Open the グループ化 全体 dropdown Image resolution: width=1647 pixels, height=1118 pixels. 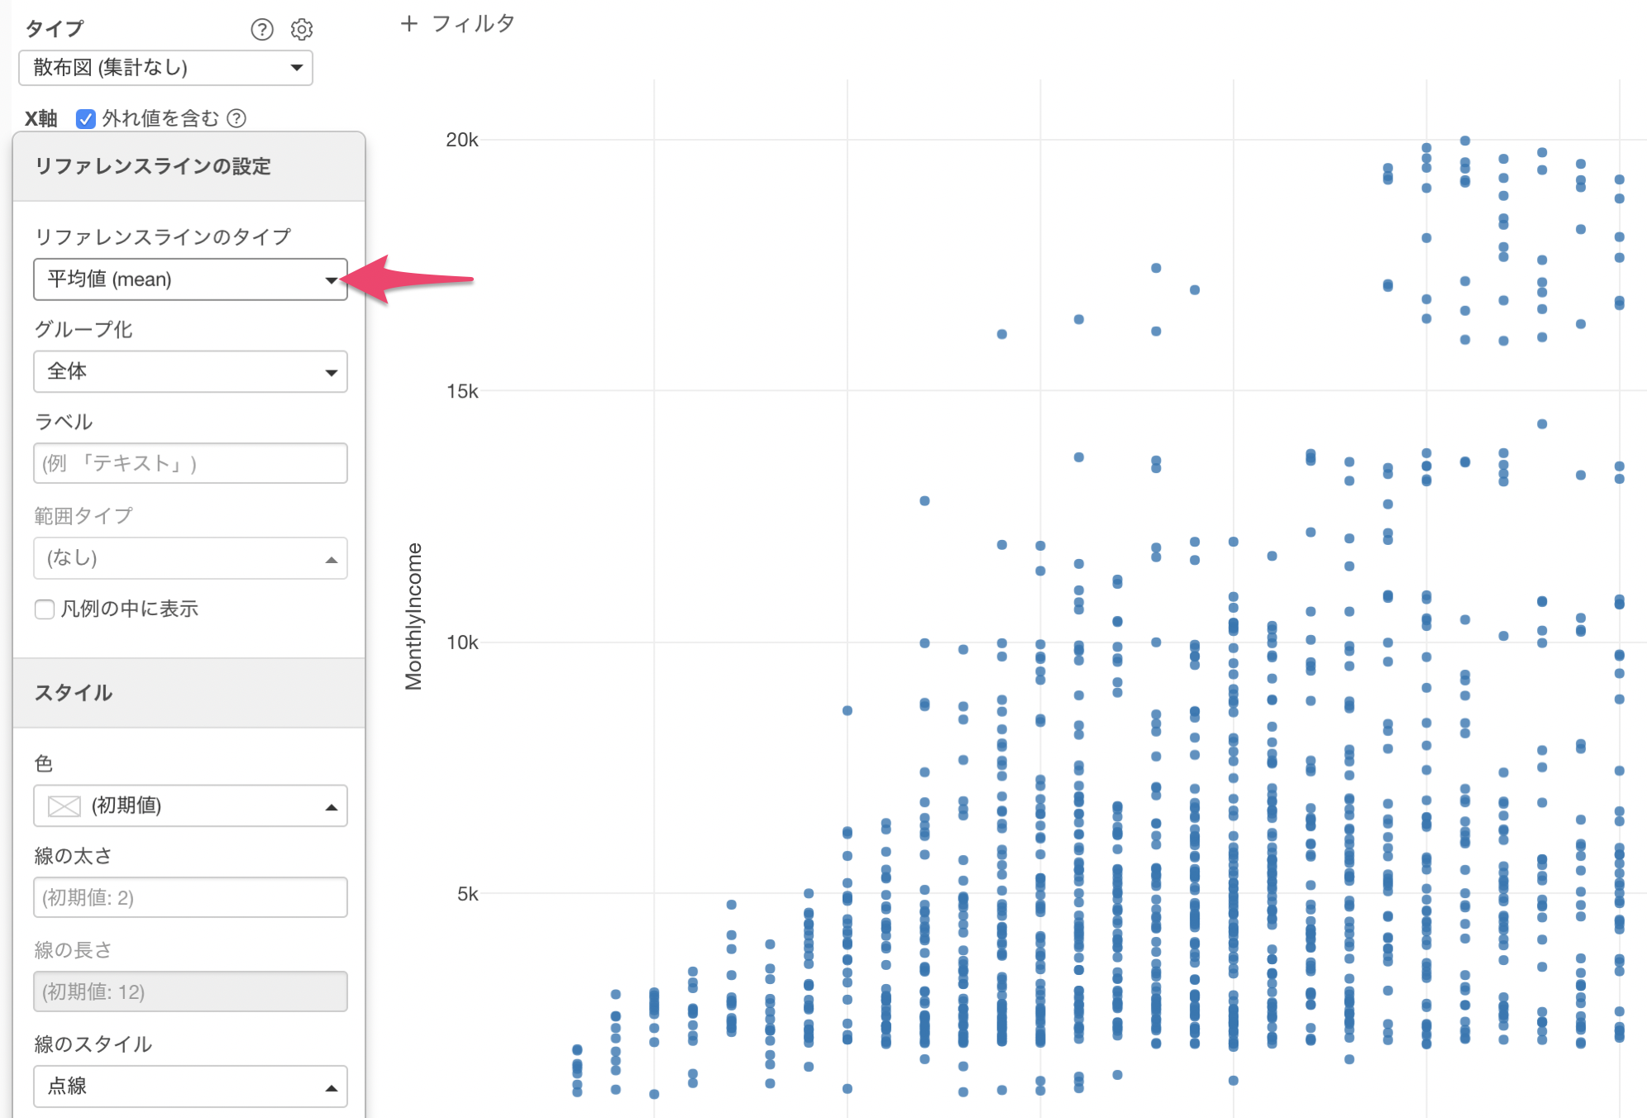(x=190, y=371)
